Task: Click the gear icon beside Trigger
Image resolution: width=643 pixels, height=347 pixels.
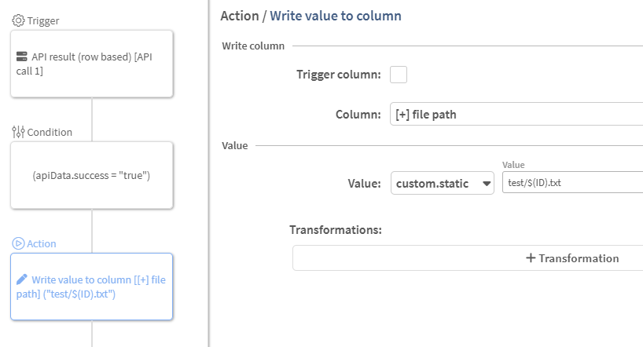Action: click(x=17, y=20)
